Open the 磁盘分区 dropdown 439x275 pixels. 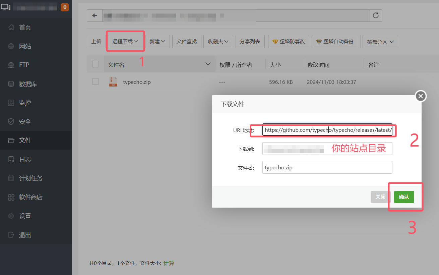pos(380,42)
